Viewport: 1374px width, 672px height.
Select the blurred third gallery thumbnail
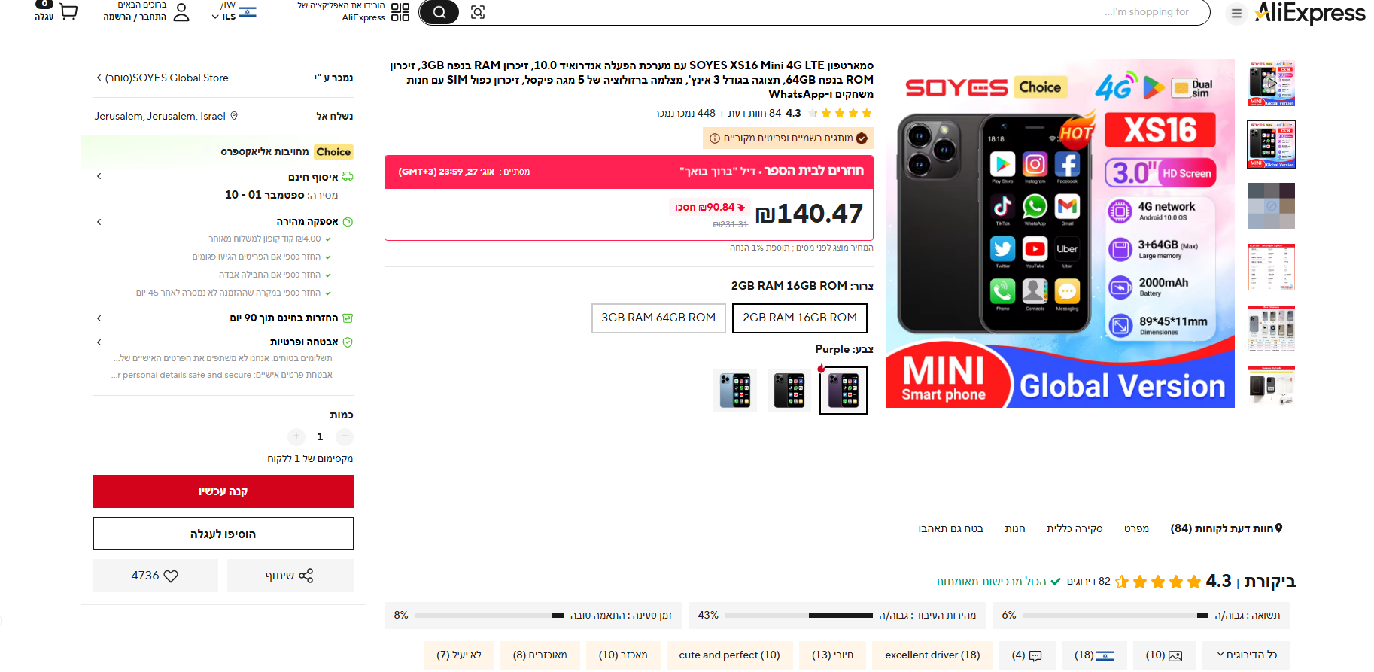coord(1272,205)
